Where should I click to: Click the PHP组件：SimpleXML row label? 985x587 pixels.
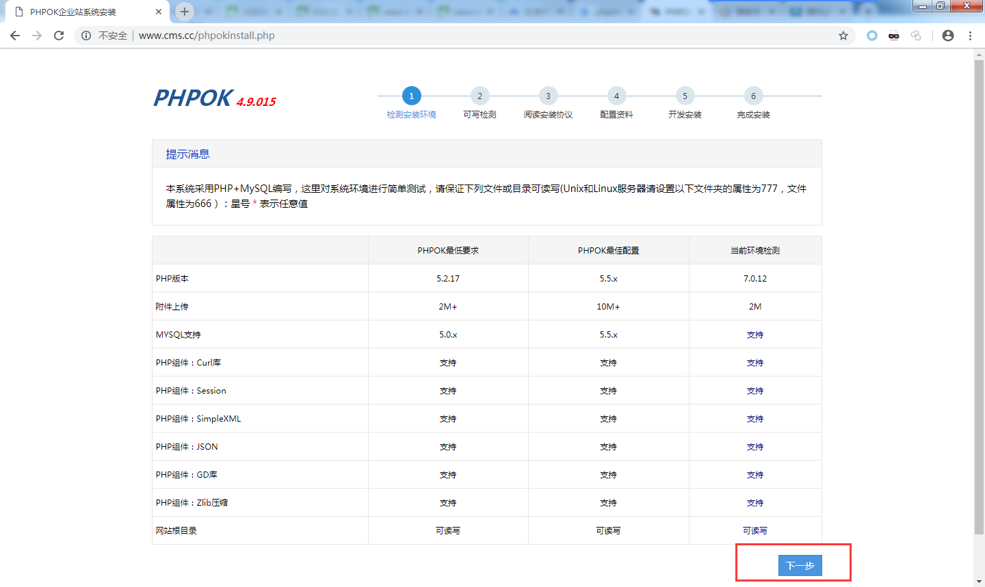pyautogui.click(x=198, y=419)
